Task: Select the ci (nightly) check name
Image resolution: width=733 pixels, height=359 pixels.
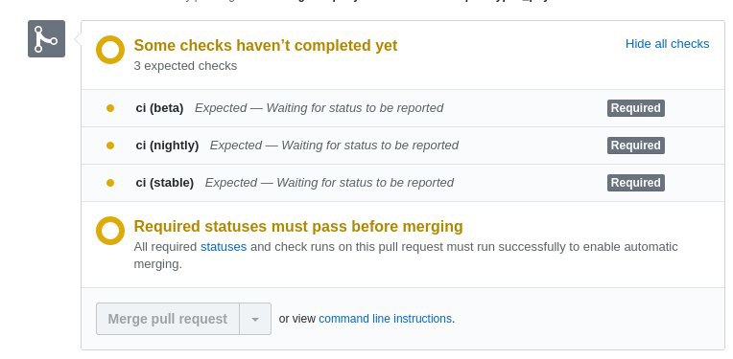Action: (x=167, y=146)
